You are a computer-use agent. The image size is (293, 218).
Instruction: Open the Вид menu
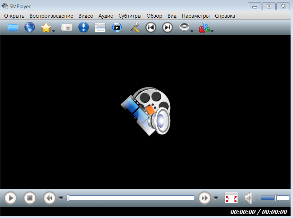pos(172,16)
